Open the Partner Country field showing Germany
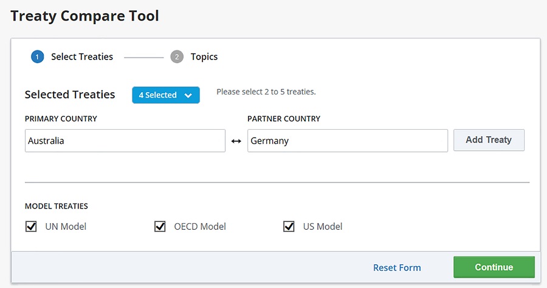 347,141
